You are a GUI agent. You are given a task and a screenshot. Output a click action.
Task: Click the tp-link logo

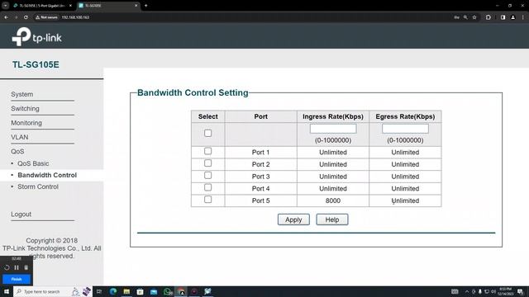point(36,36)
